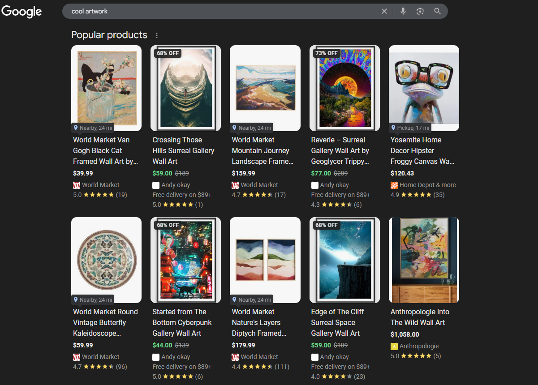Open Started from The Bottom Cyberpunk title
The height and width of the screenshot is (385, 538).
pos(182,322)
